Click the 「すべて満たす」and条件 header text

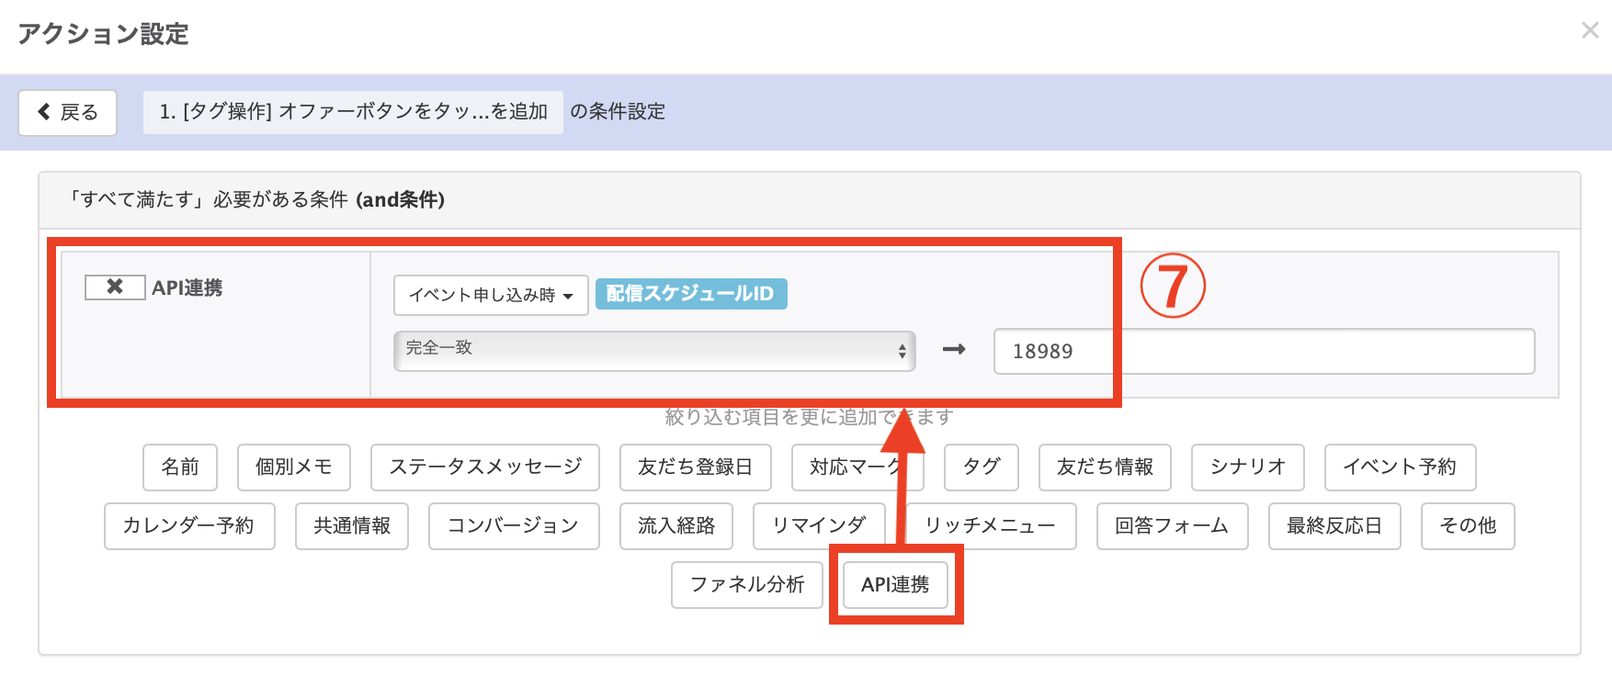click(257, 199)
